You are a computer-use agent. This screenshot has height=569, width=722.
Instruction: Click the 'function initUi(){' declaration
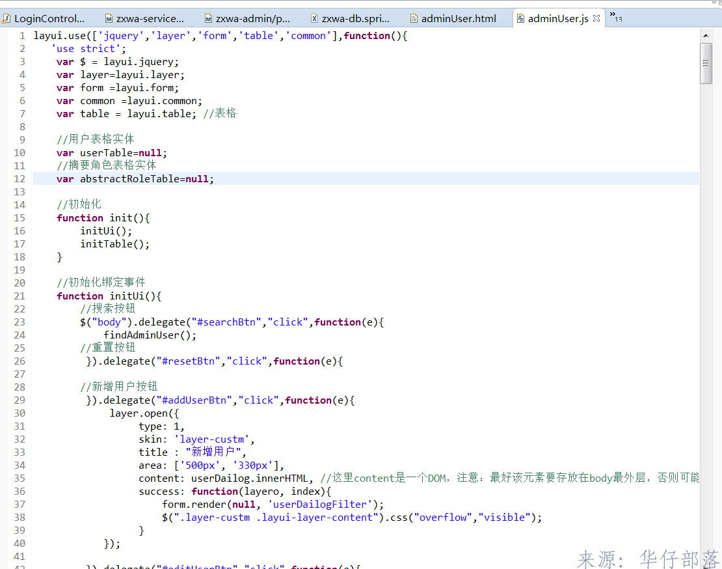click(x=109, y=296)
